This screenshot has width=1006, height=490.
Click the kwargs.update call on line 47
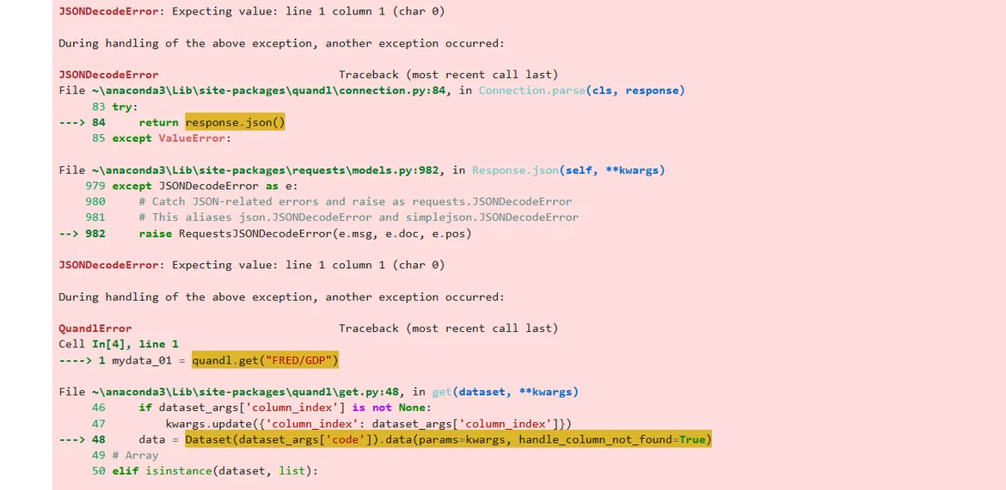pyautogui.click(x=368, y=424)
